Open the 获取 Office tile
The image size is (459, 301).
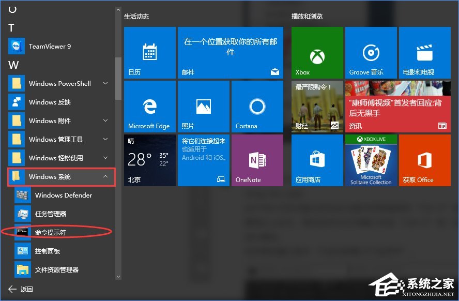click(x=424, y=160)
